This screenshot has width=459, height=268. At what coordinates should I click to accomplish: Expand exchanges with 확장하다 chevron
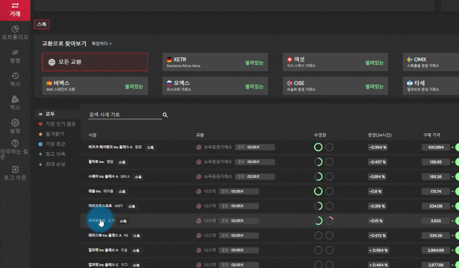point(102,44)
